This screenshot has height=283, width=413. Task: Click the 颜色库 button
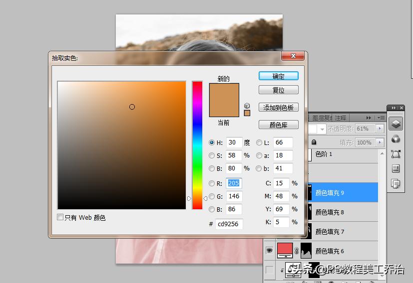tap(278, 125)
